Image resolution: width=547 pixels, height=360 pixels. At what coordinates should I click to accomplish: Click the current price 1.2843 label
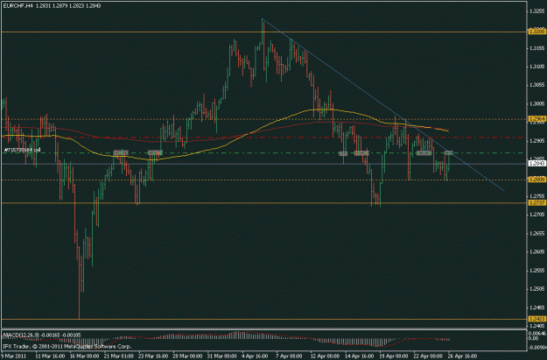pyautogui.click(x=536, y=164)
